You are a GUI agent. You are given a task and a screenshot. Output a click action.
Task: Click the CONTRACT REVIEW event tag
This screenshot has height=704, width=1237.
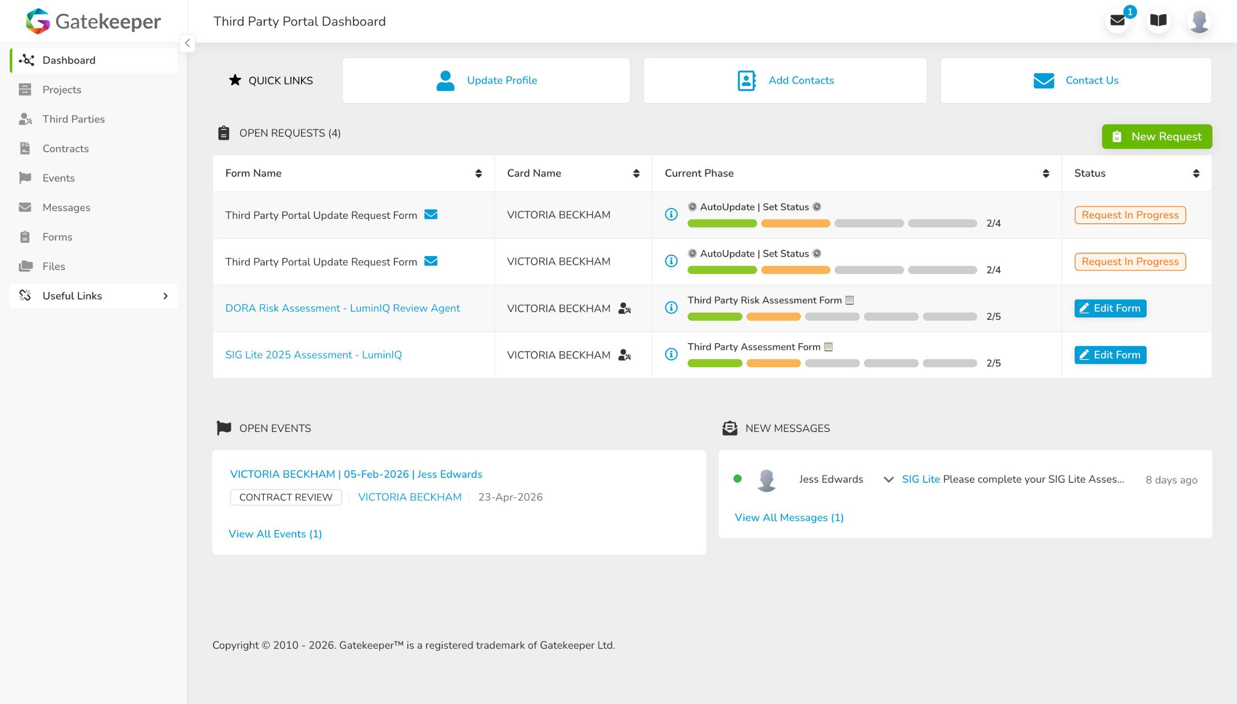(x=286, y=497)
